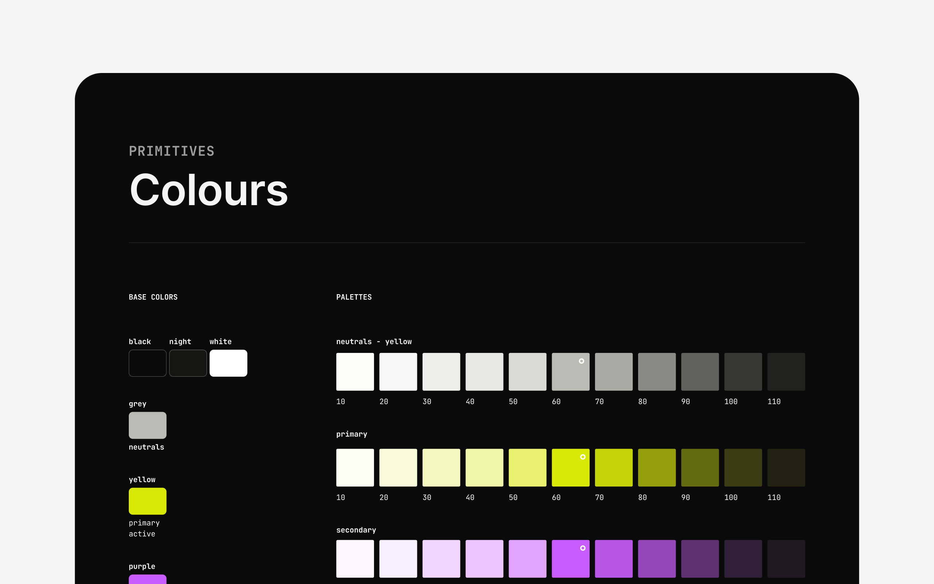Pick neutrals-yellow swatch 30
Viewport: 934px width, 584px height.
[441, 372]
